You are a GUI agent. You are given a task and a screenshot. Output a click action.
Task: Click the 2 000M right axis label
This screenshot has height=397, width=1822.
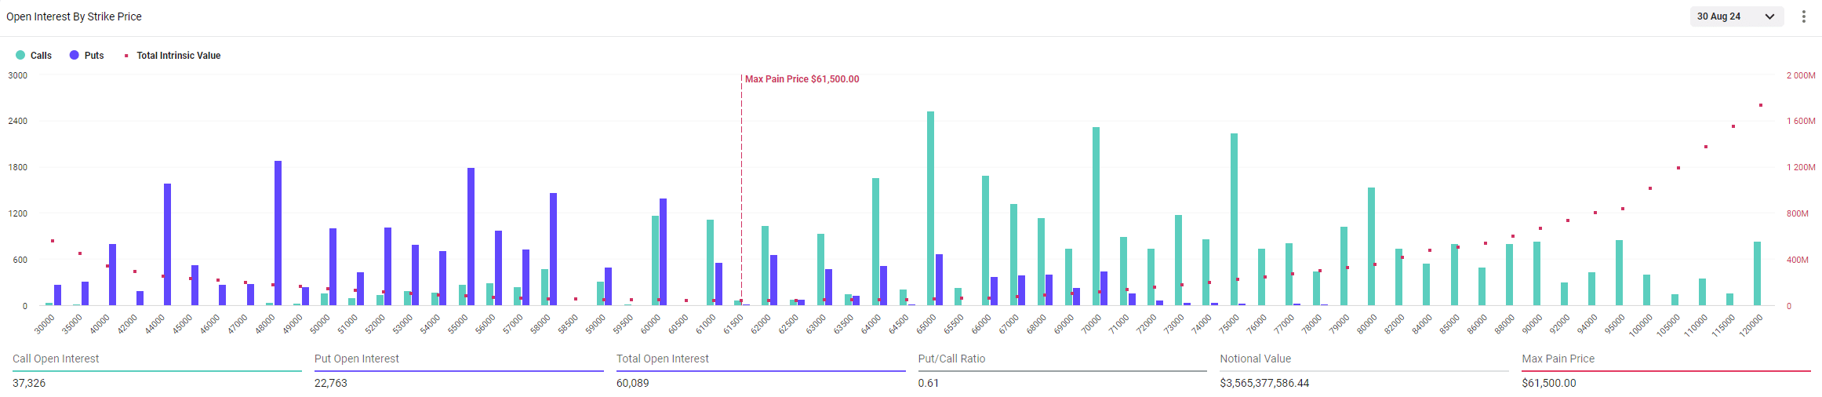pos(1801,75)
